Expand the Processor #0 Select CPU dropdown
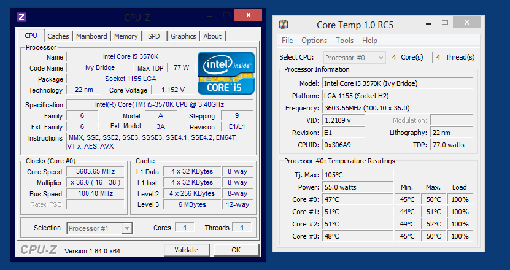The width and height of the screenshot is (510, 270). pyautogui.click(x=381, y=58)
